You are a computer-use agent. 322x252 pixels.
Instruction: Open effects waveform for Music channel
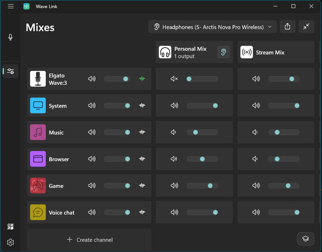click(x=142, y=132)
